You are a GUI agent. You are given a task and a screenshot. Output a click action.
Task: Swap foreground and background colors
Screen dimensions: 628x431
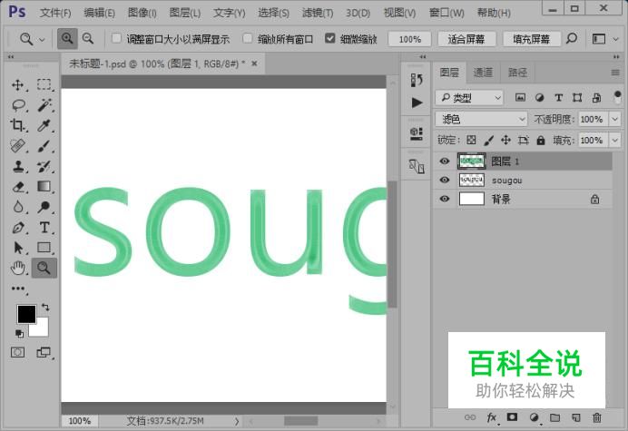45,308
